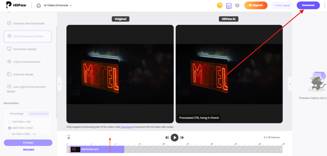Collapse the left sidebar with arrow
This screenshot has height=156, width=327.
tap(59, 84)
